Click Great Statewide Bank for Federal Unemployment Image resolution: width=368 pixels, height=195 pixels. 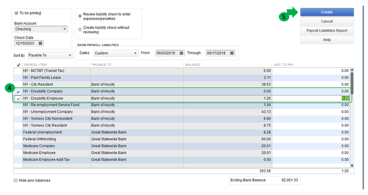(x=109, y=132)
